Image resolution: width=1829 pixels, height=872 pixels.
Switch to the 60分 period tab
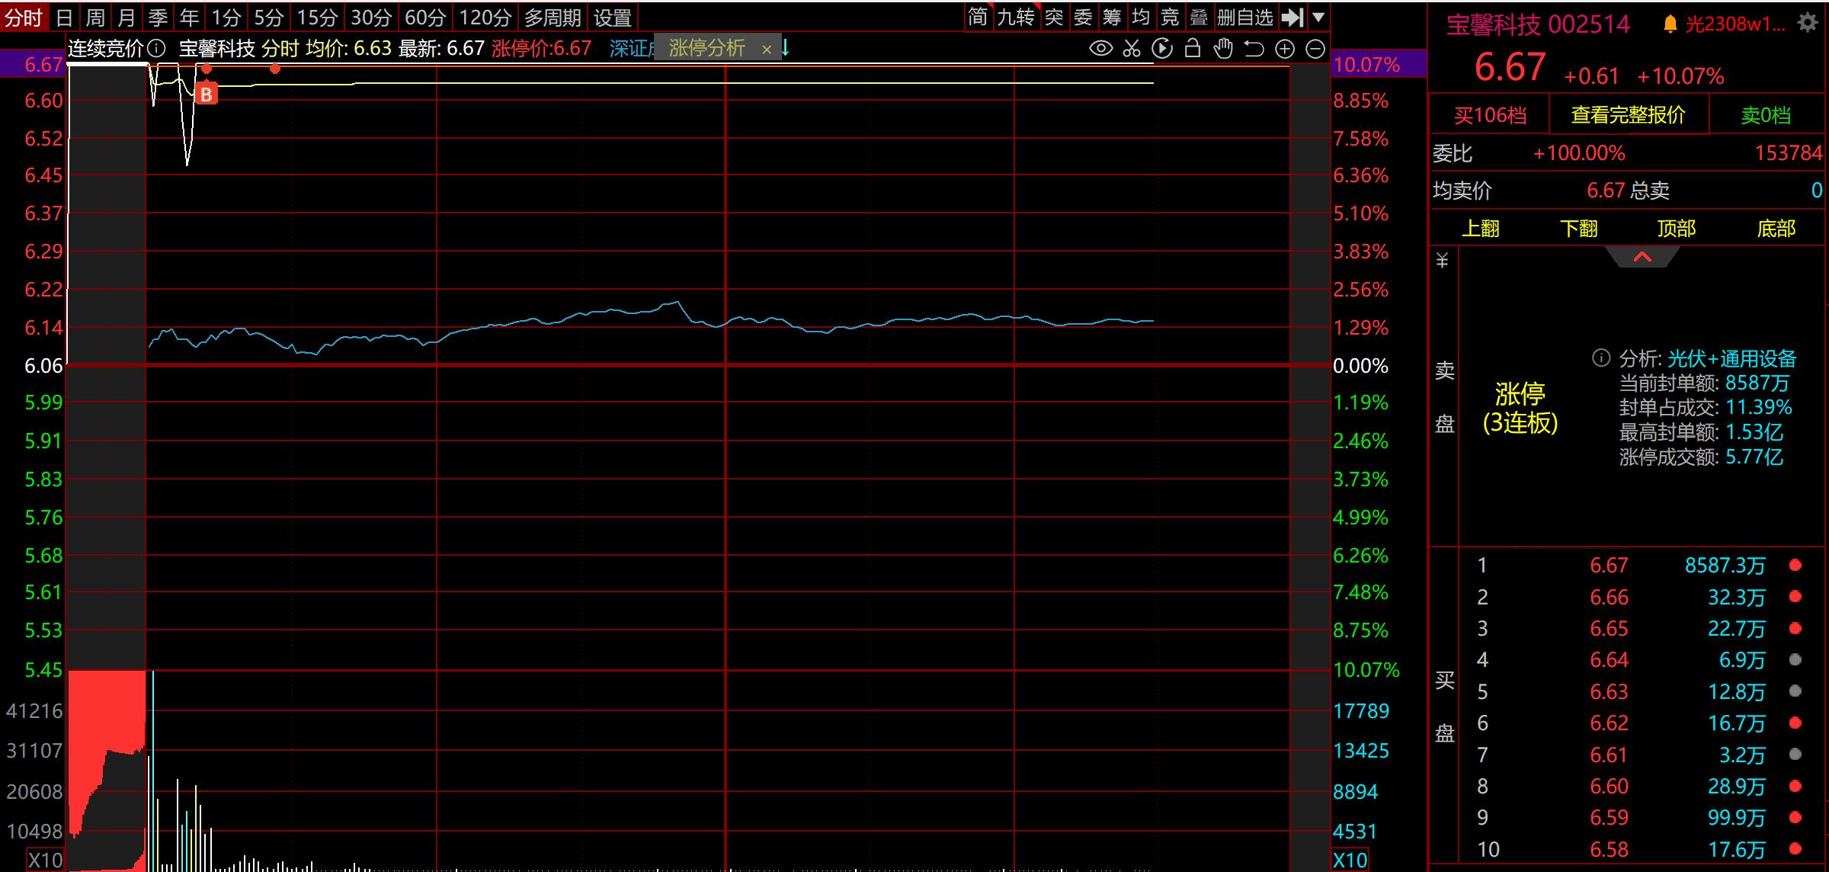[x=424, y=17]
